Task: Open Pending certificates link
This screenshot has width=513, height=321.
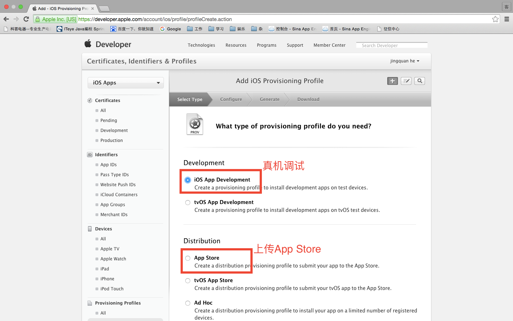Action: (109, 121)
